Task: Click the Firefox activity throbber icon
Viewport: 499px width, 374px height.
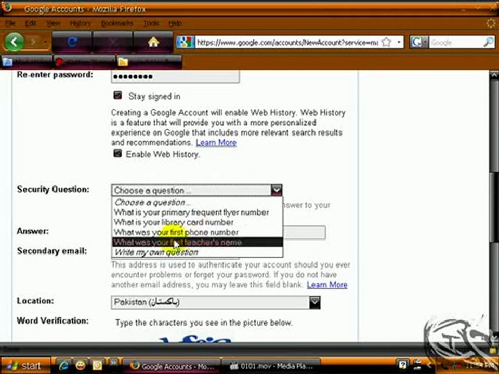Action: [491, 23]
